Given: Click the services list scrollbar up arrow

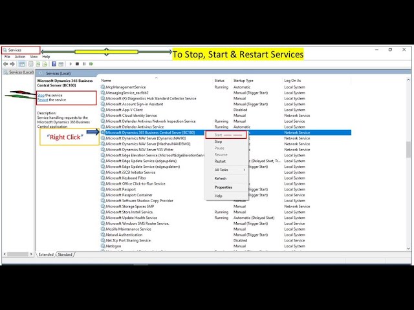Looking at the screenshot, I should (x=408, y=80).
